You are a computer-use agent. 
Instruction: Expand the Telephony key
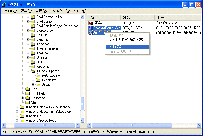[x=28, y=44]
